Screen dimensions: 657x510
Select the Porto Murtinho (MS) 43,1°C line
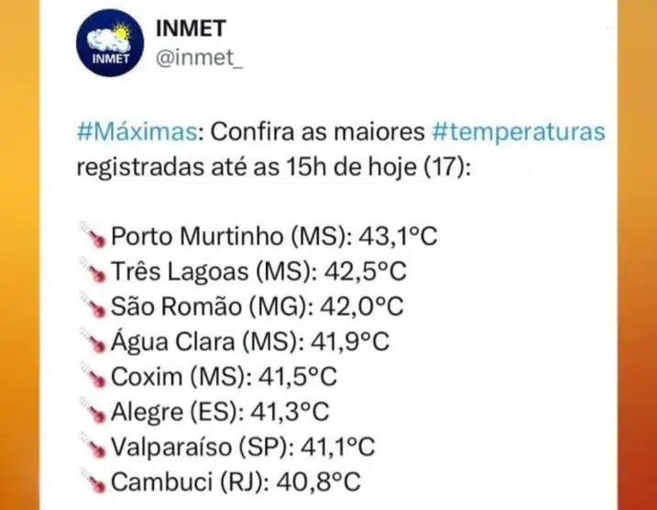(273, 238)
